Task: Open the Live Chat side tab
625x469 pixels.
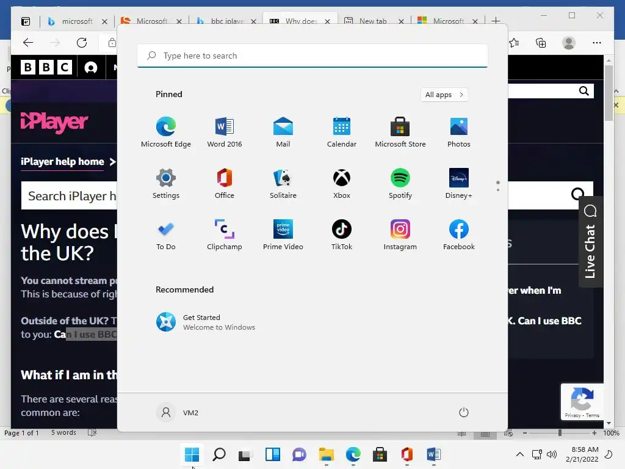Action: coord(590,242)
